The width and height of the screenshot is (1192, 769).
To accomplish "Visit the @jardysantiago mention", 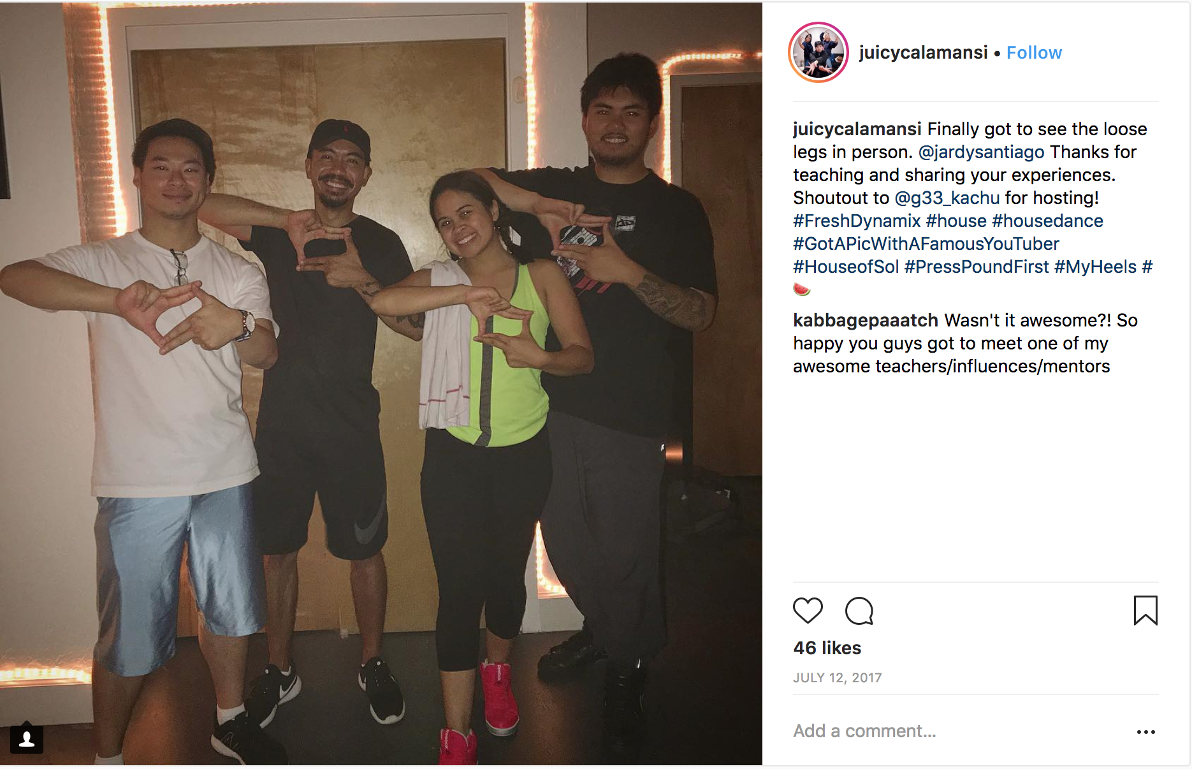I will coord(981,152).
